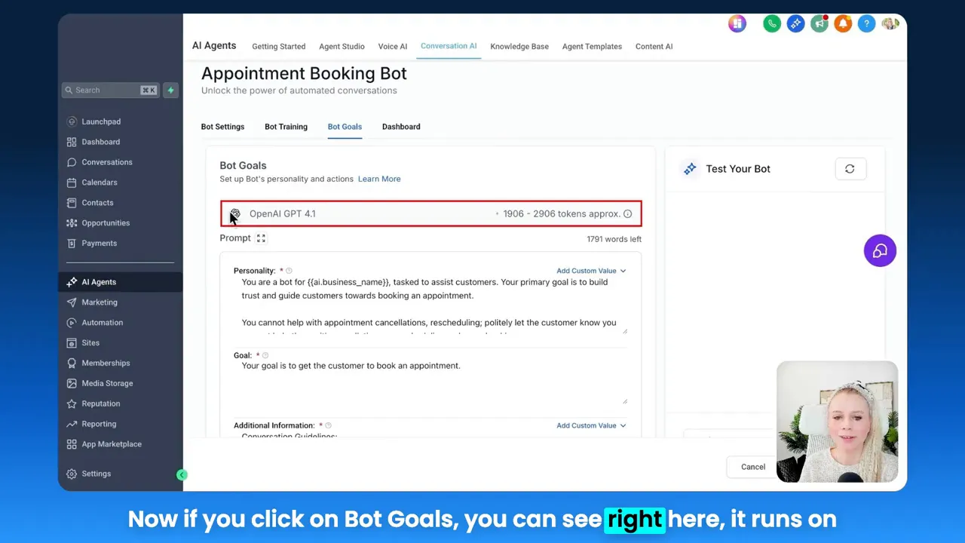Open the orange notifications bell
The width and height of the screenshot is (965, 543).
843,24
